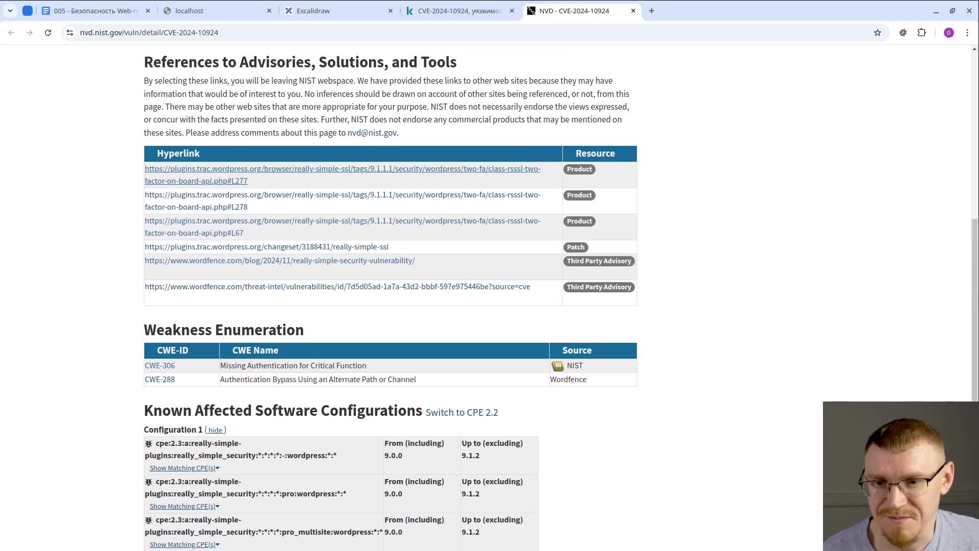Viewport: 979px width, 551px height.
Task: Open the tab search dropdown arrow
Action: 10,11
